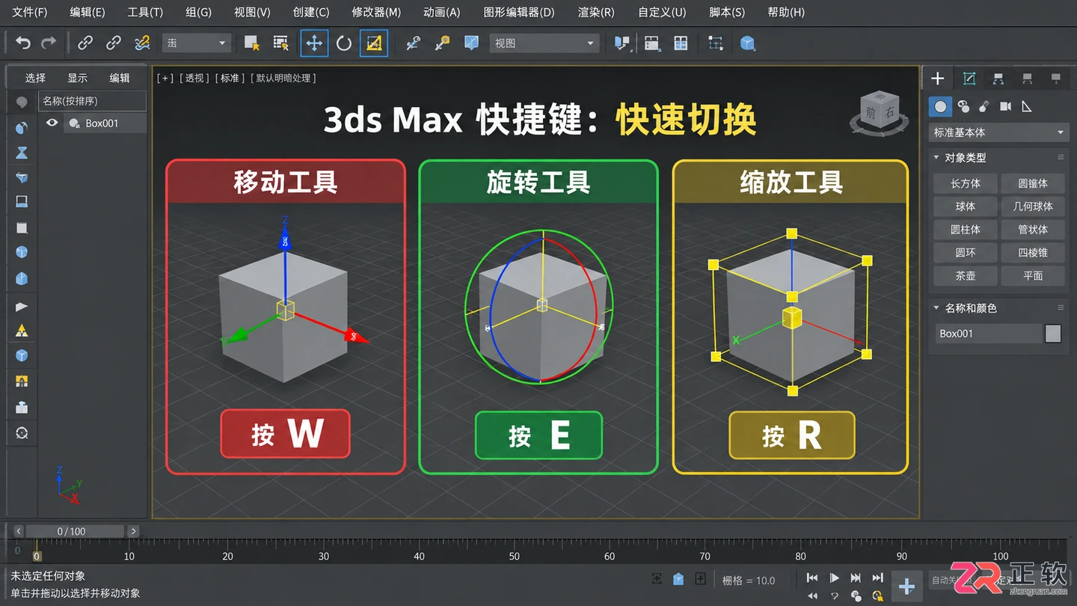Jump to the next frame
The height and width of the screenshot is (606, 1077).
click(x=856, y=578)
